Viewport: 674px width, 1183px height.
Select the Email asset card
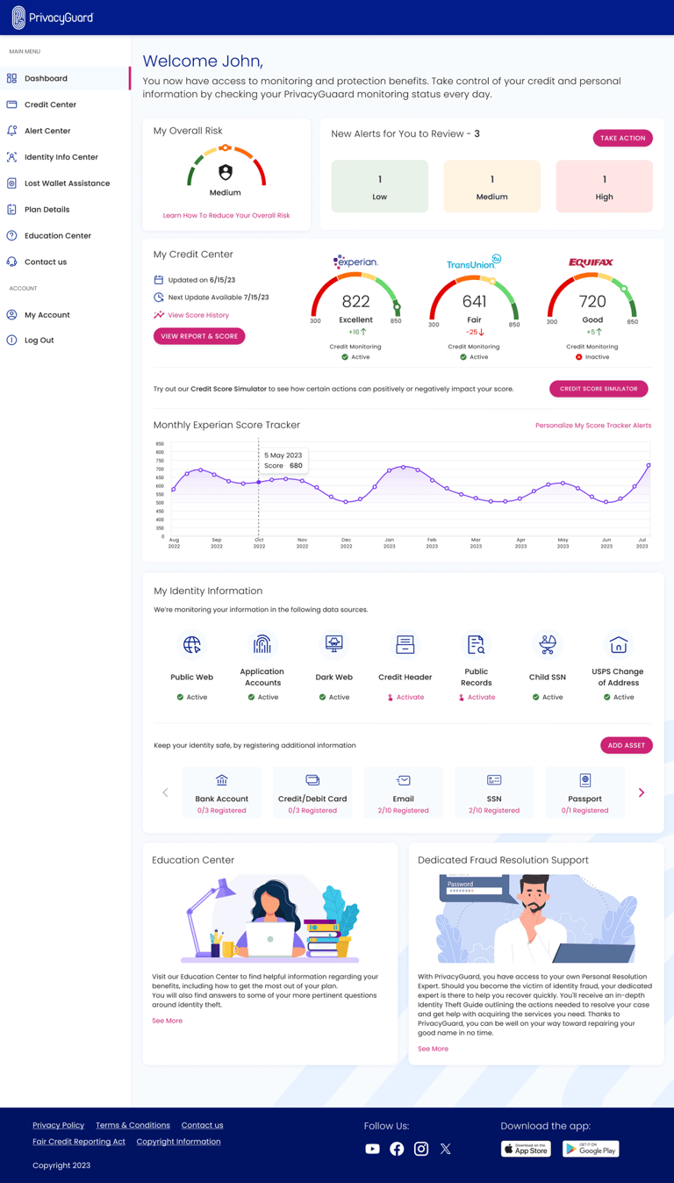click(x=404, y=792)
